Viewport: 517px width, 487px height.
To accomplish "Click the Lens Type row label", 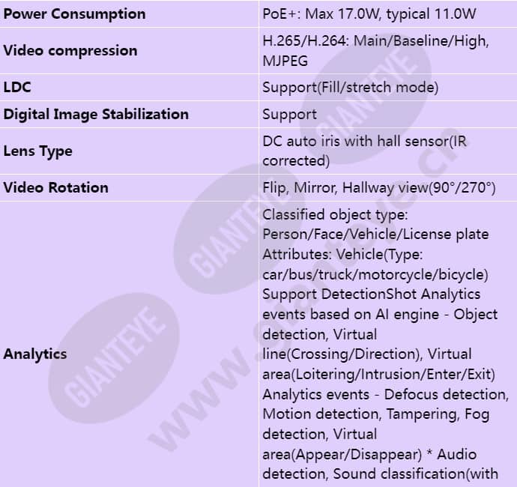I will click(37, 151).
